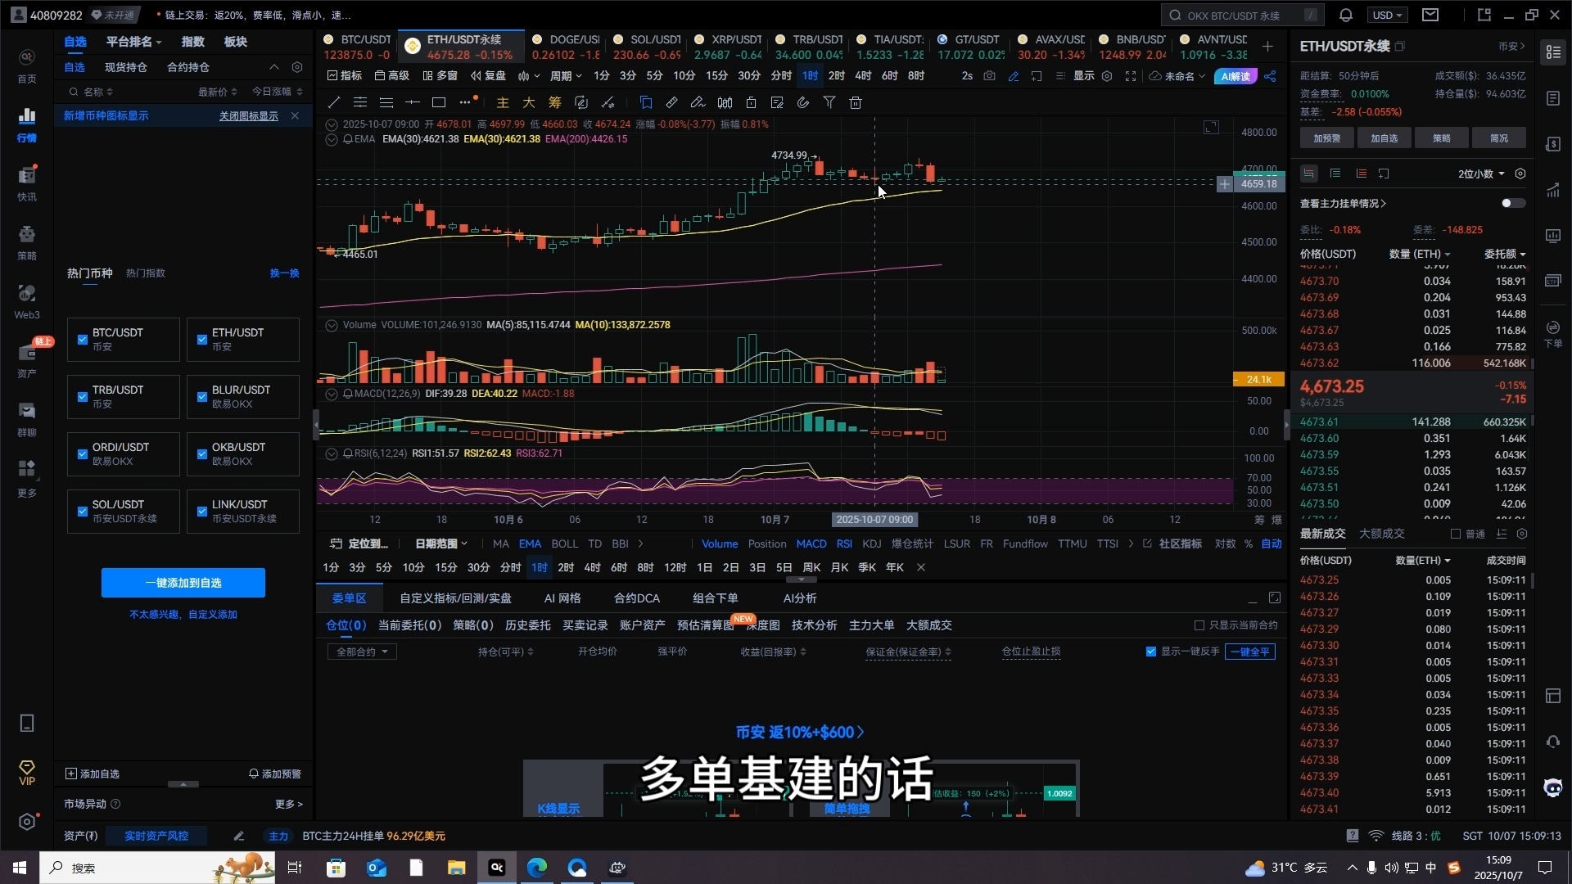Switch to the DOGE/USDT tab
The image size is (1572, 884).
pos(565,46)
